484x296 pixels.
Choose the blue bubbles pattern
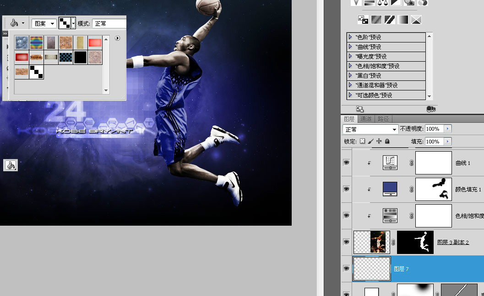(22, 42)
